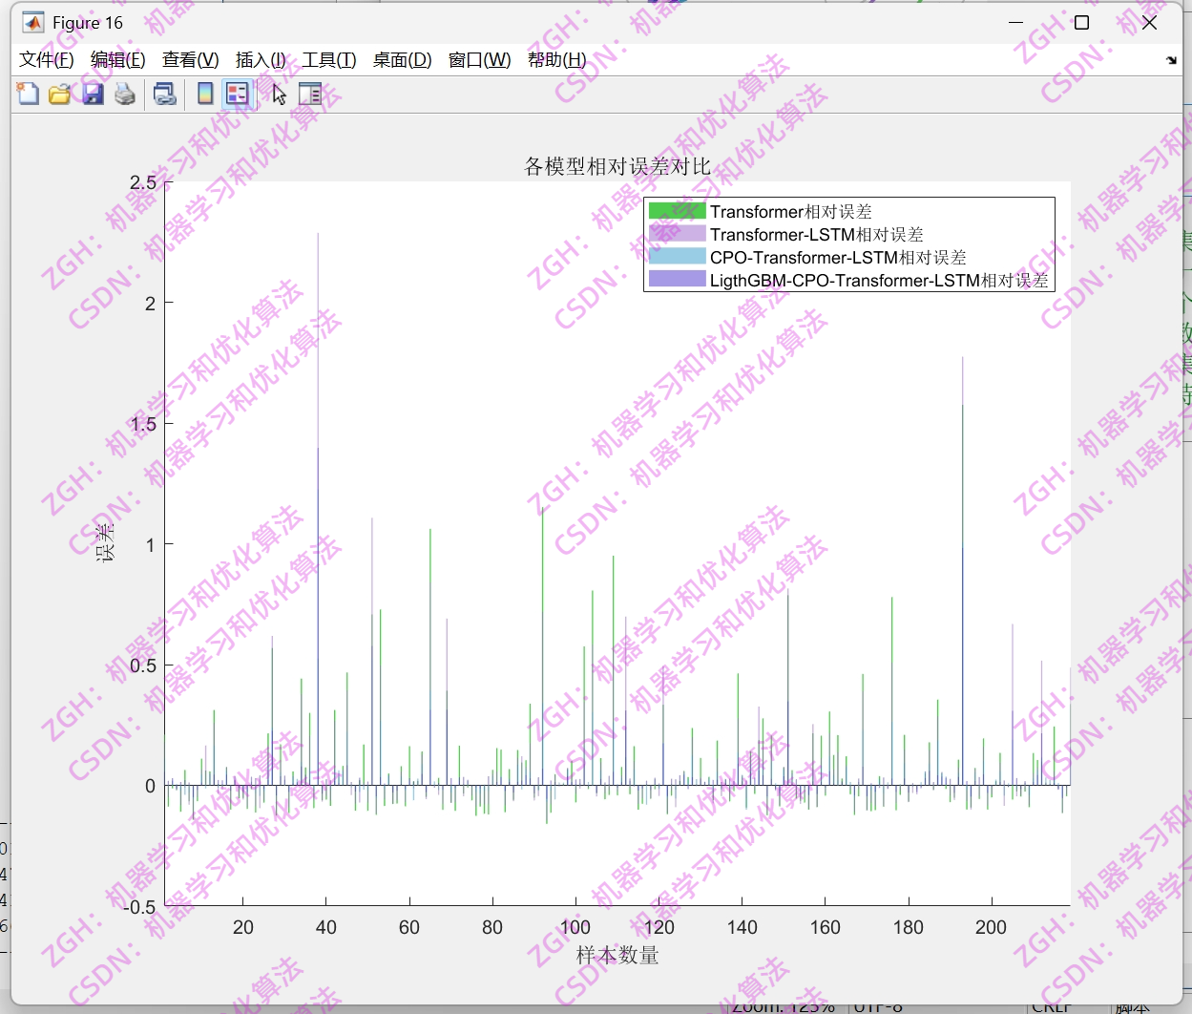Click the dock figure arrow at menu bar right

(x=1171, y=60)
